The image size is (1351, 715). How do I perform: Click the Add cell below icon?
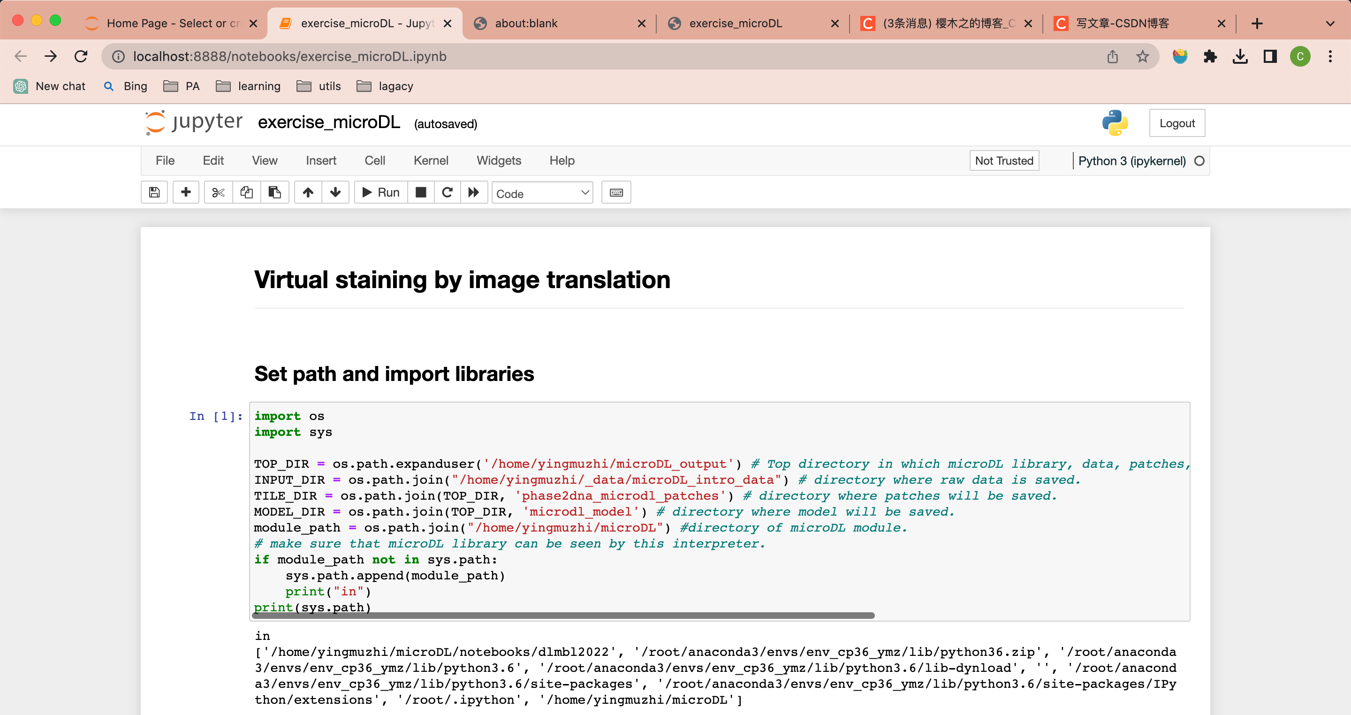click(186, 192)
